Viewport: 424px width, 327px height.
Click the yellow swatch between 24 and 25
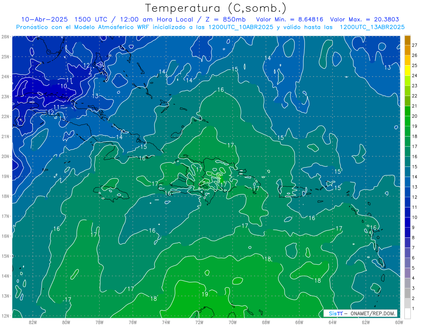pos(407,71)
